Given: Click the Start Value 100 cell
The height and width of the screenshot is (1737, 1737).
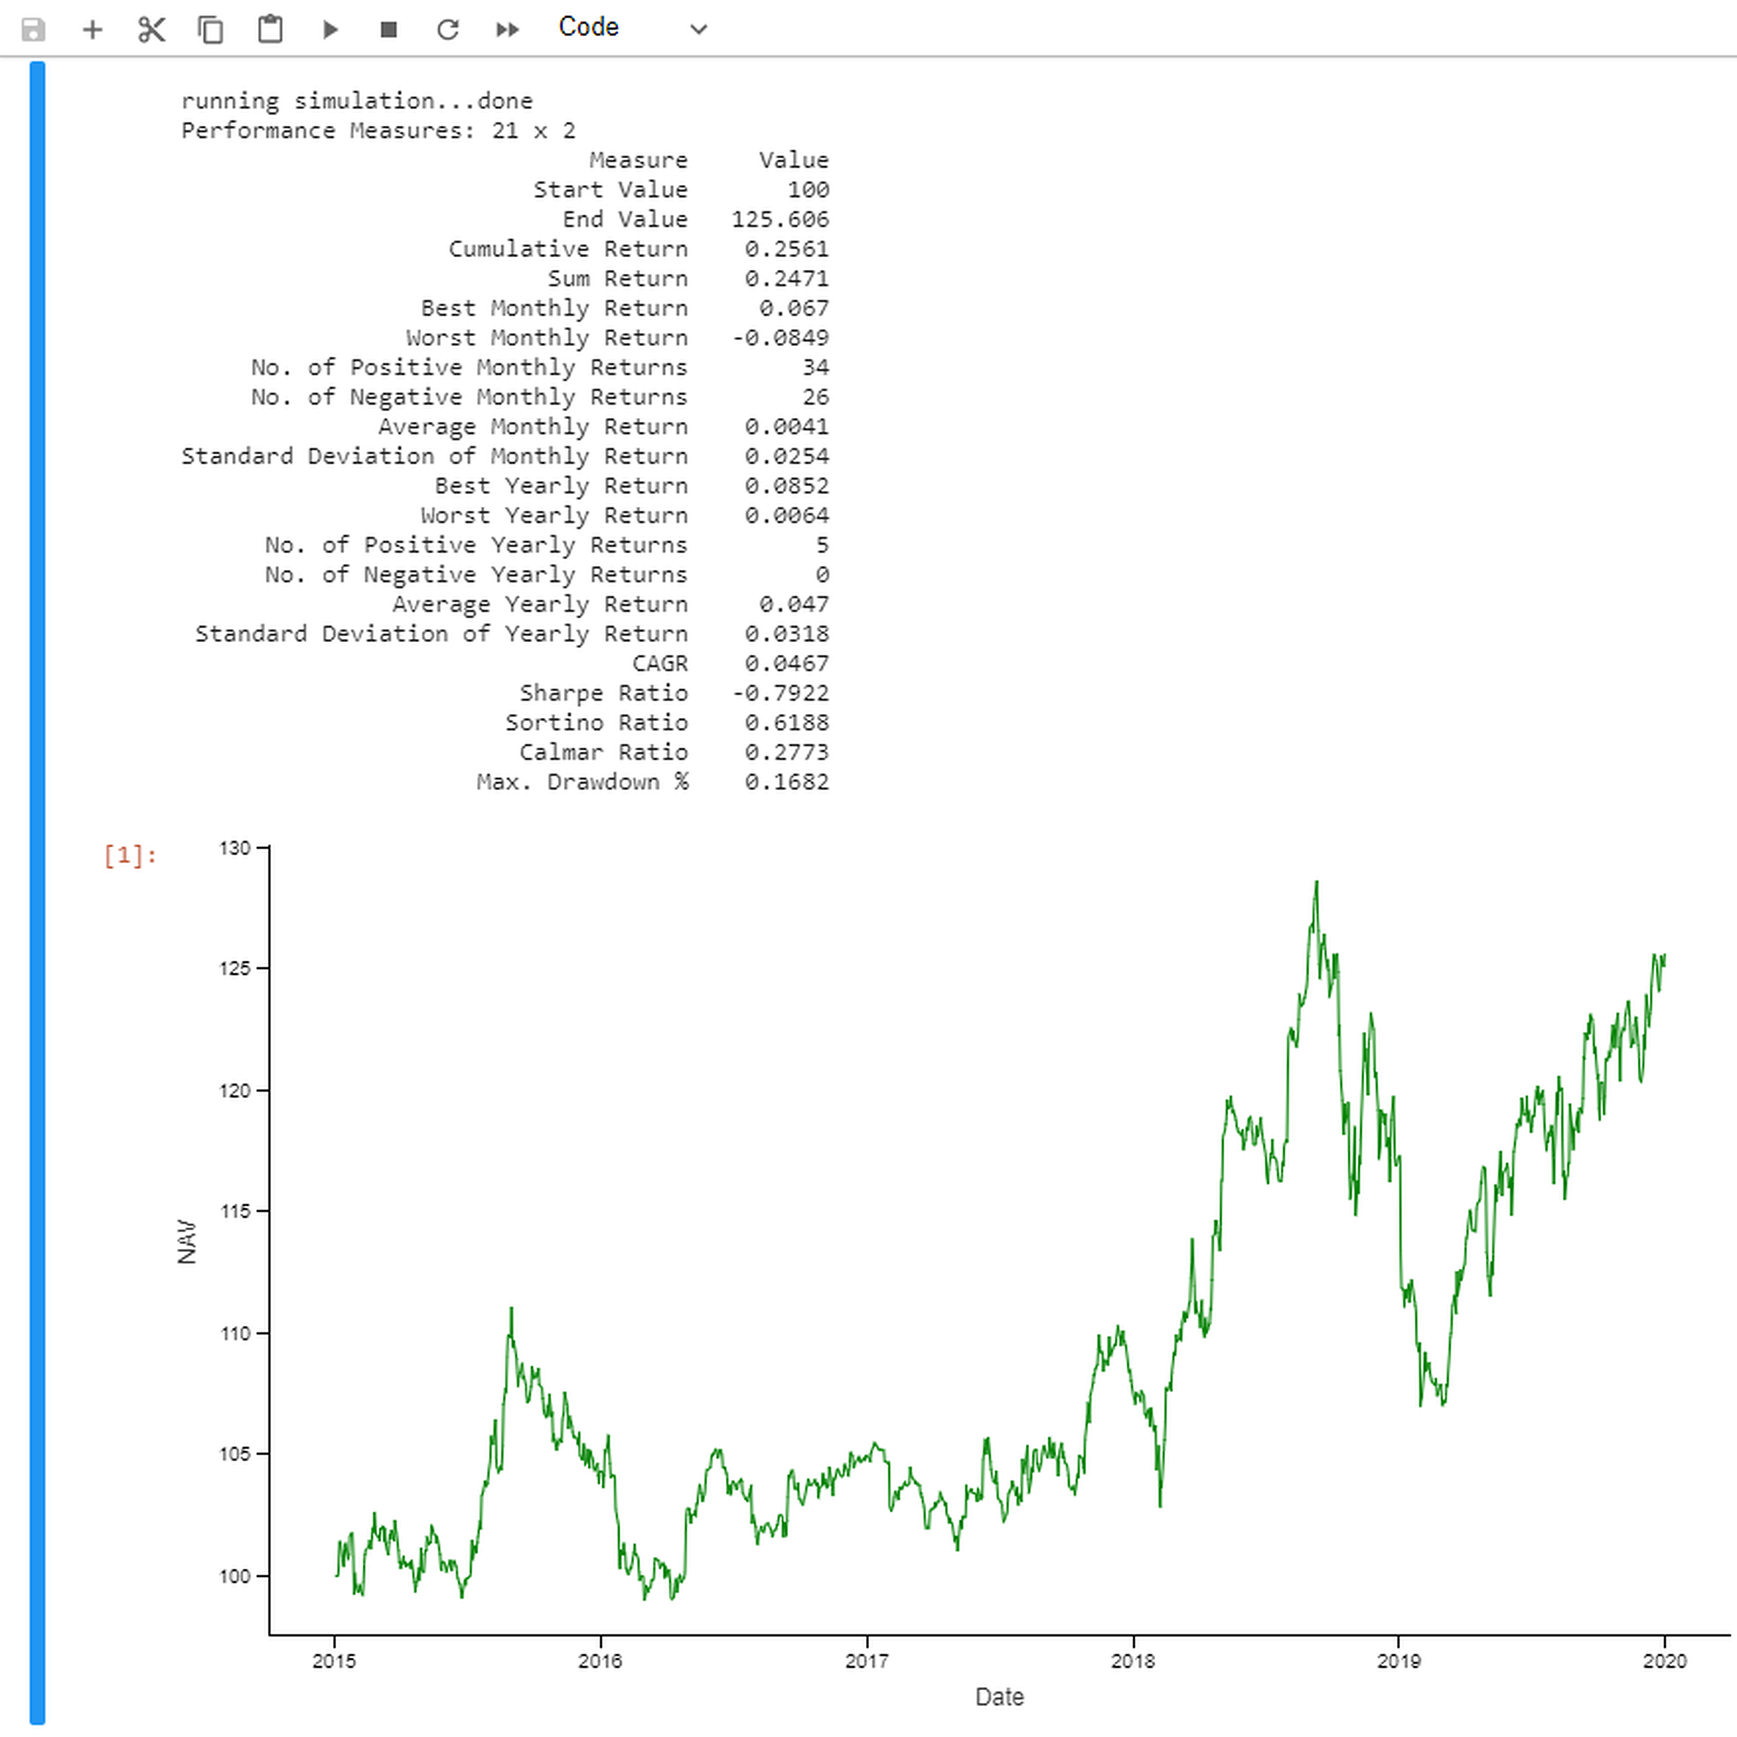Looking at the screenshot, I should 808,189.
